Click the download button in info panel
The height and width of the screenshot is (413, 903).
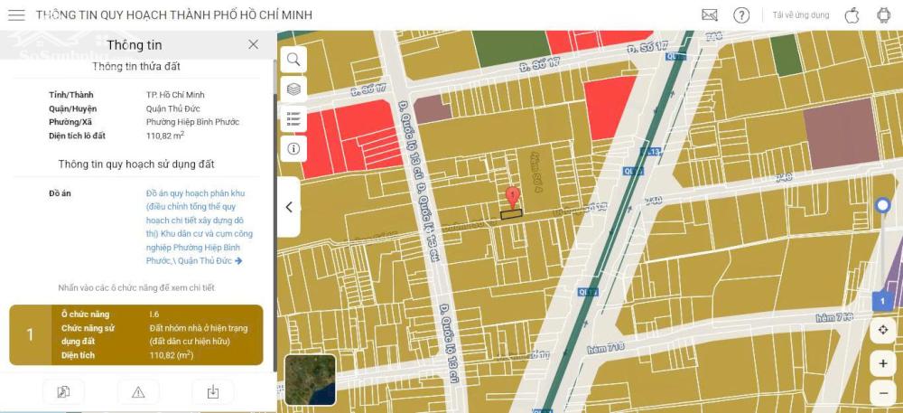coord(212,391)
